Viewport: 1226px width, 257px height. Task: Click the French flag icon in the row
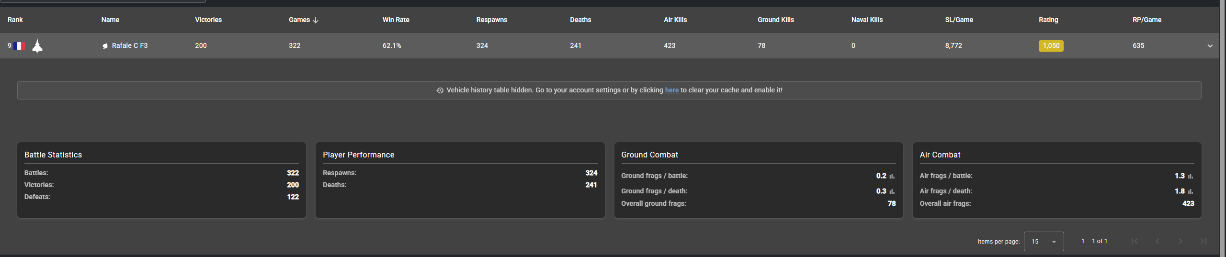click(x=19, y=46)
